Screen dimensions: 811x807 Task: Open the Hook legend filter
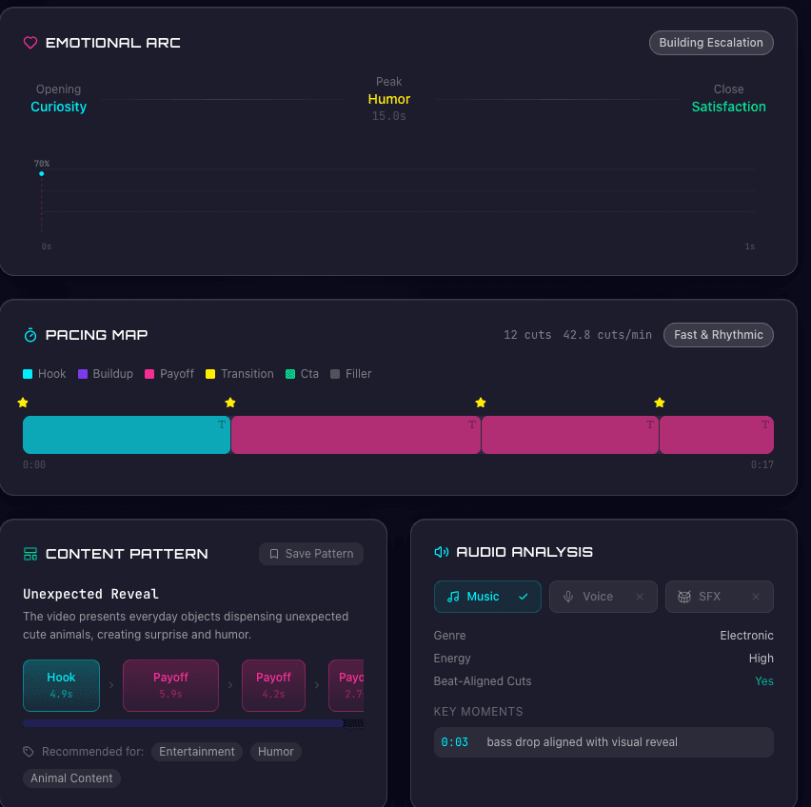click(x=43, y=374)
